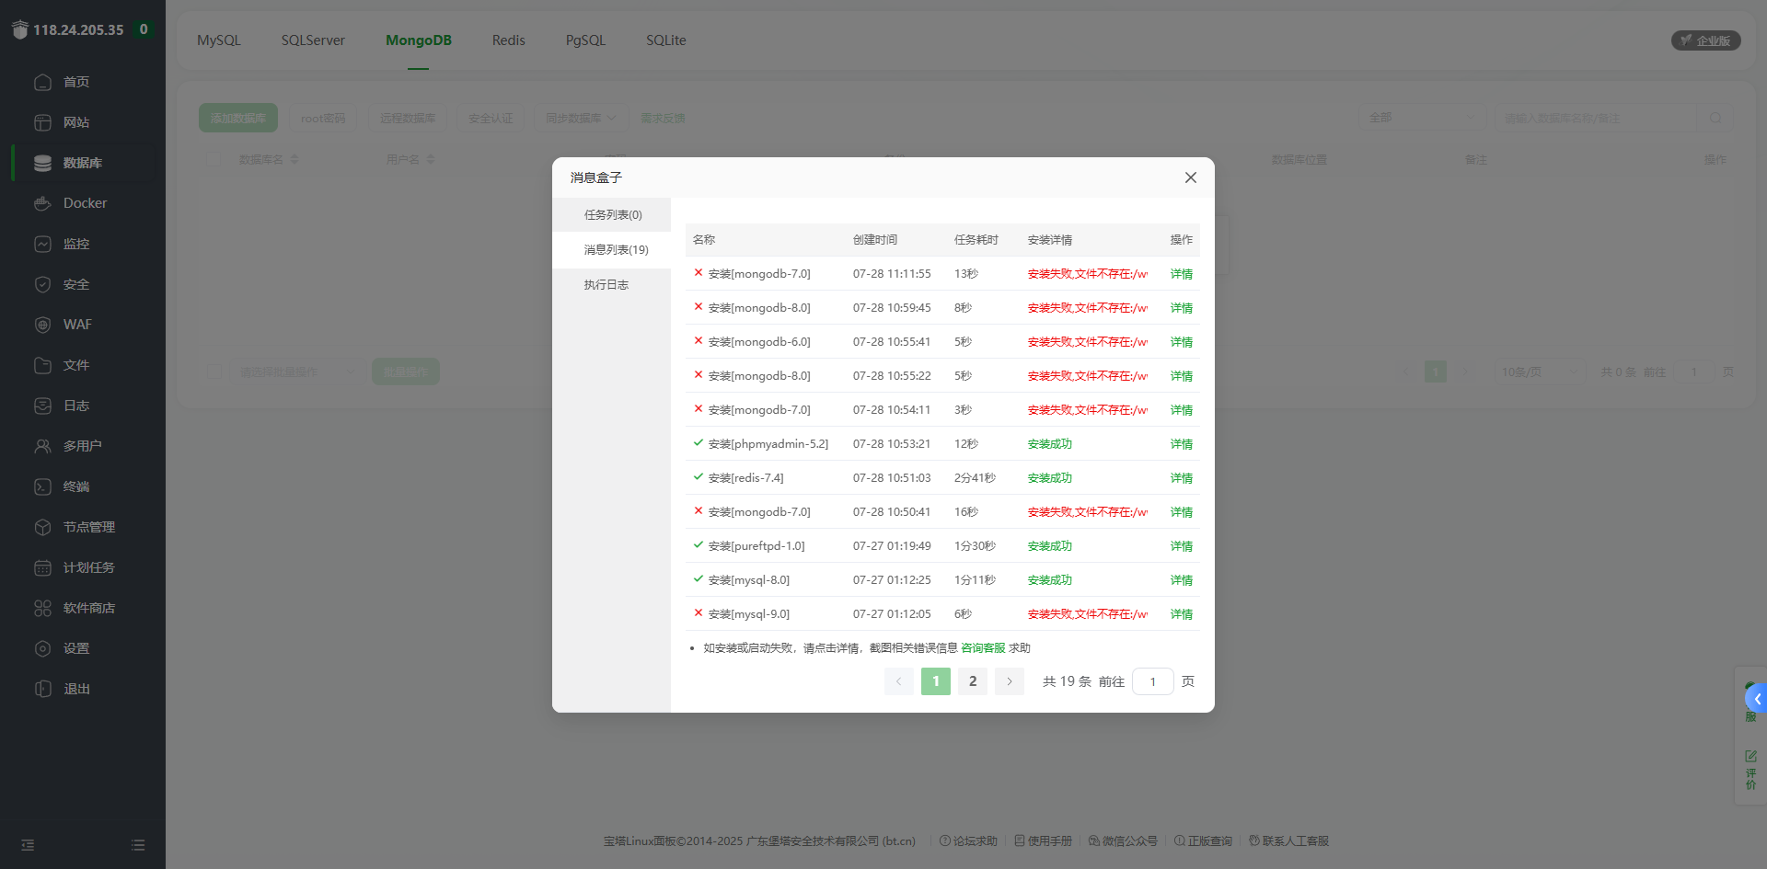This screenshot has width=1767, height=869.
Task: Open the execution log tab
Action: tap(606, 284)
